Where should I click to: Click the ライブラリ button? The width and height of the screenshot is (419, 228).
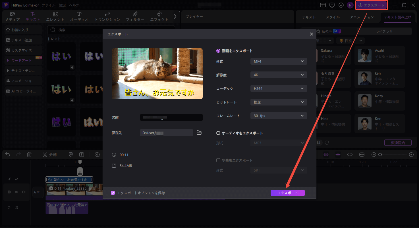(384, 31)
